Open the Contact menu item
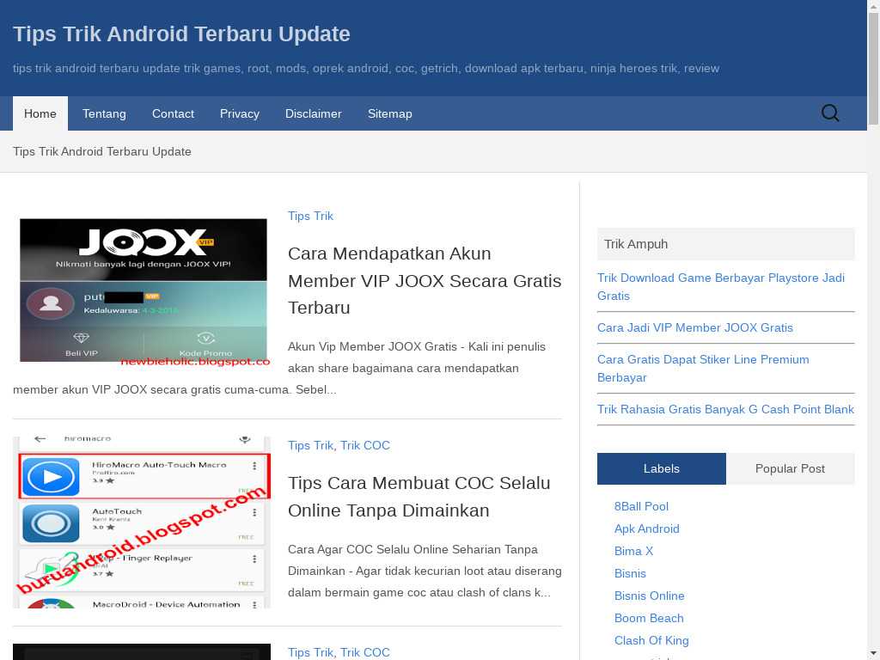 [173, 113]
